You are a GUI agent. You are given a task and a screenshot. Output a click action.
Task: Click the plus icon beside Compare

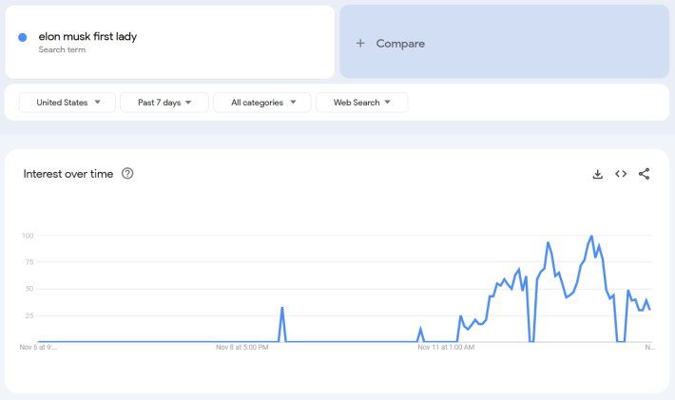point(360,43)
